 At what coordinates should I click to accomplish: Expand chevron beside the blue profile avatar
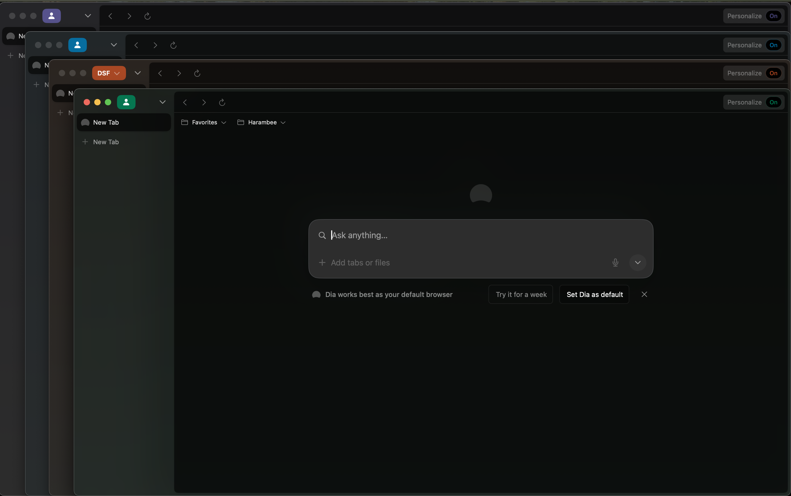tap(114, 45)
